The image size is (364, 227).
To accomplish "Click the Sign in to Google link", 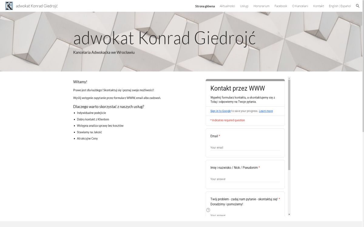I will point(221,111).
